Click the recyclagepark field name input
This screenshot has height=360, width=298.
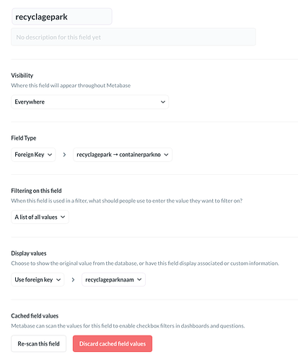click(62, 17)
